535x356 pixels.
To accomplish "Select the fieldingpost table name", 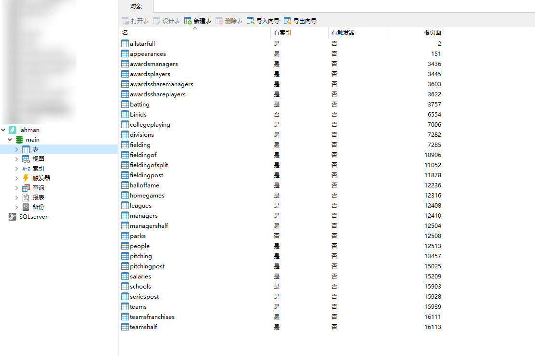I will 146,175.
